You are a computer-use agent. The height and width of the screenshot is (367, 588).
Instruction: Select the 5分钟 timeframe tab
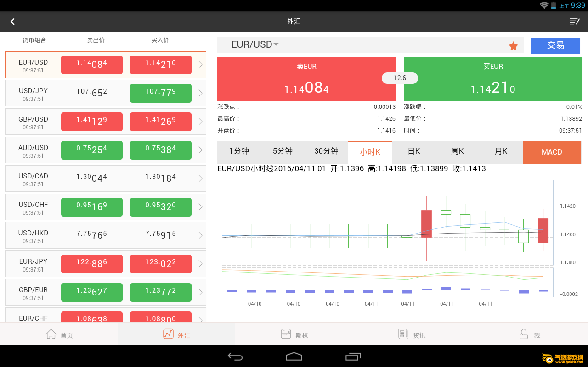coord(283,151)
